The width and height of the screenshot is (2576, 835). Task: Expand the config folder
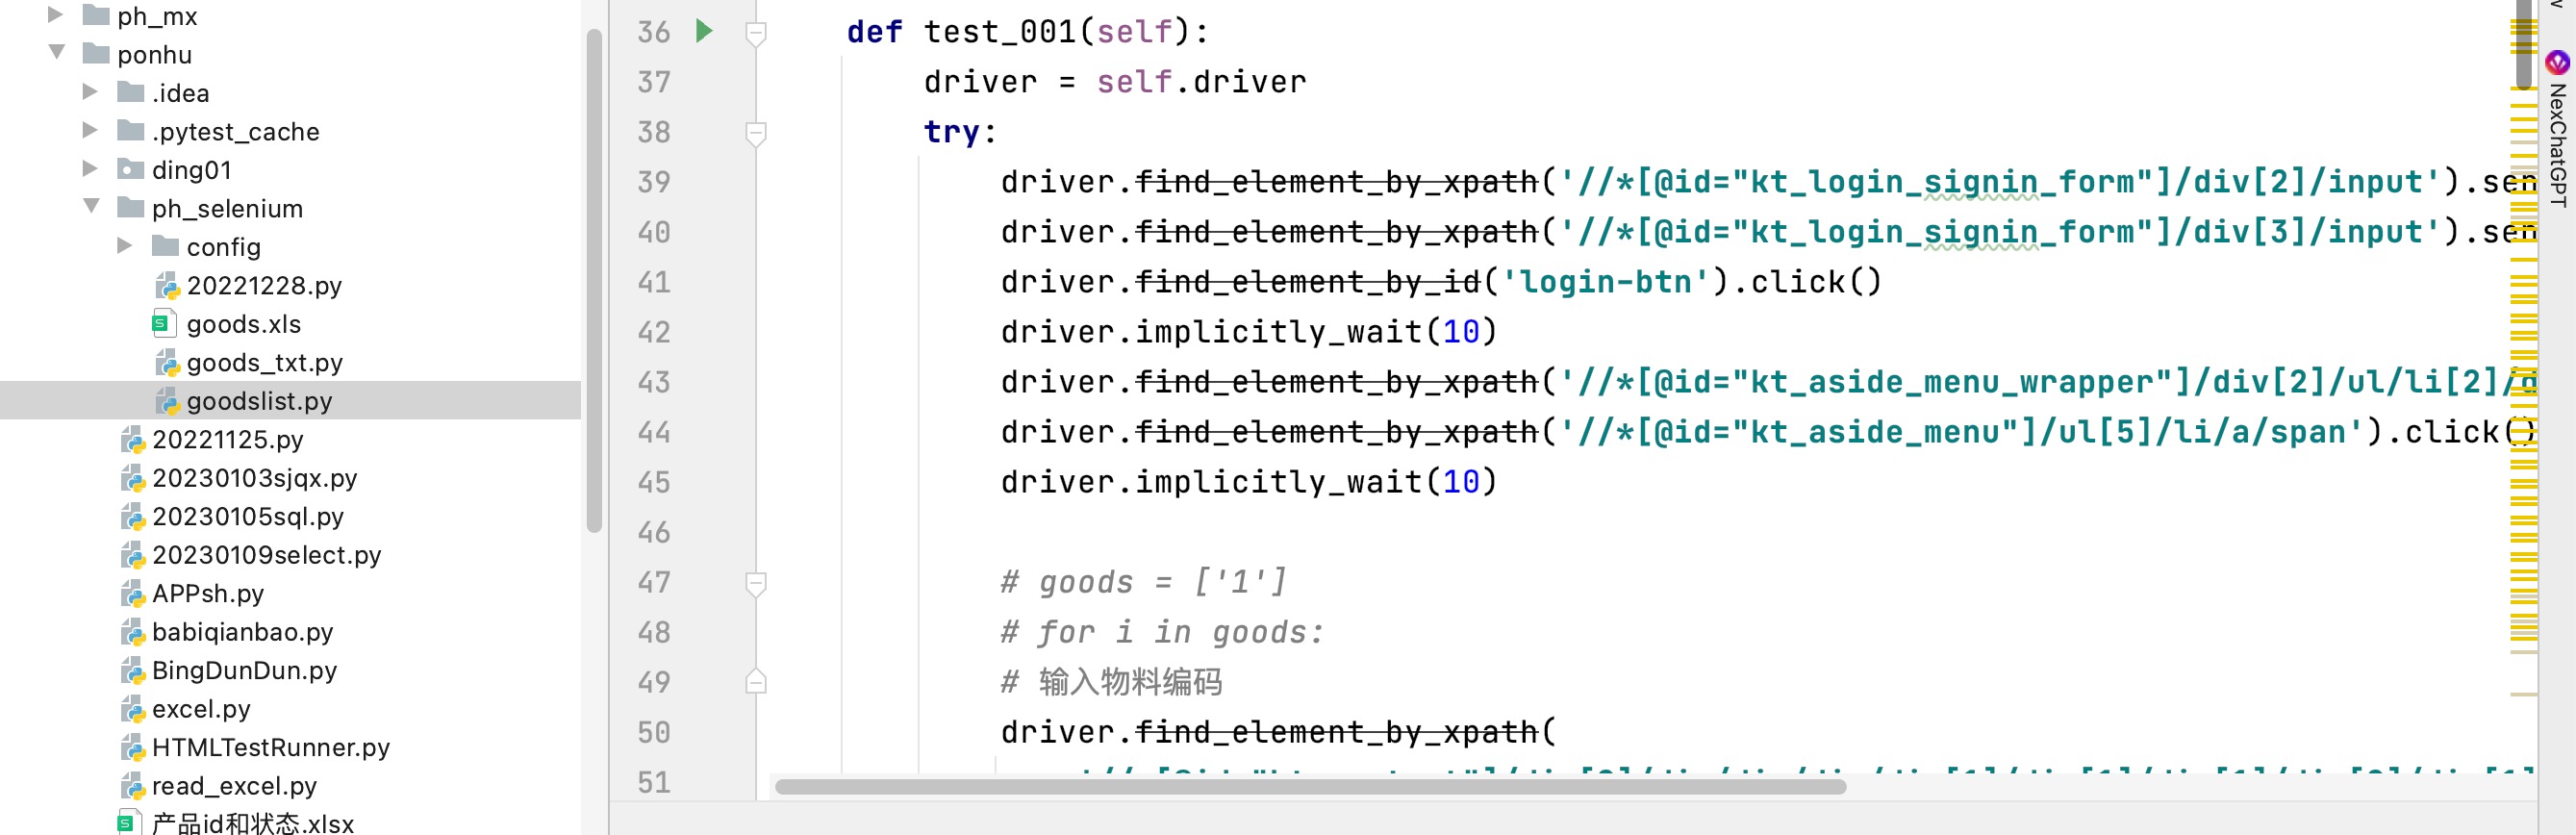point(125,245)
